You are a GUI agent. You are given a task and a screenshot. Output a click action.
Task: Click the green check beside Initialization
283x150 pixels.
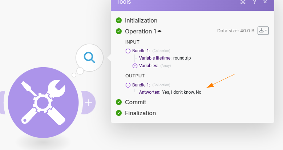119,20
